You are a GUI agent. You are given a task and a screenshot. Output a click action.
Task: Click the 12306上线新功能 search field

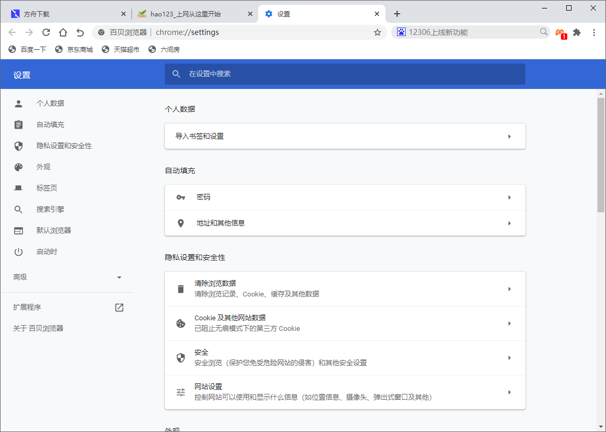tap(470, 32)
